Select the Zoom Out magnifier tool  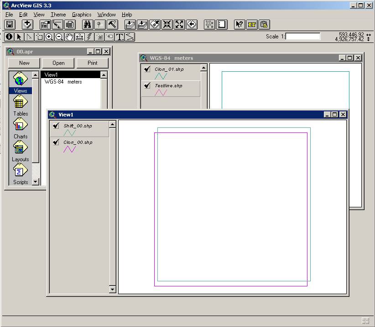click(59, 37)
